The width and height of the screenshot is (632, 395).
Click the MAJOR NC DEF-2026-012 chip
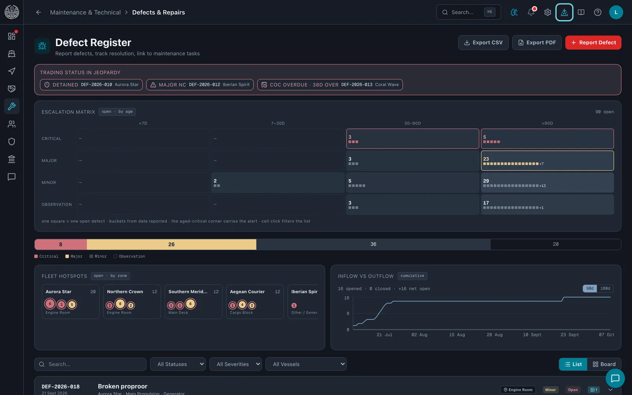click(x=200, y=85)
